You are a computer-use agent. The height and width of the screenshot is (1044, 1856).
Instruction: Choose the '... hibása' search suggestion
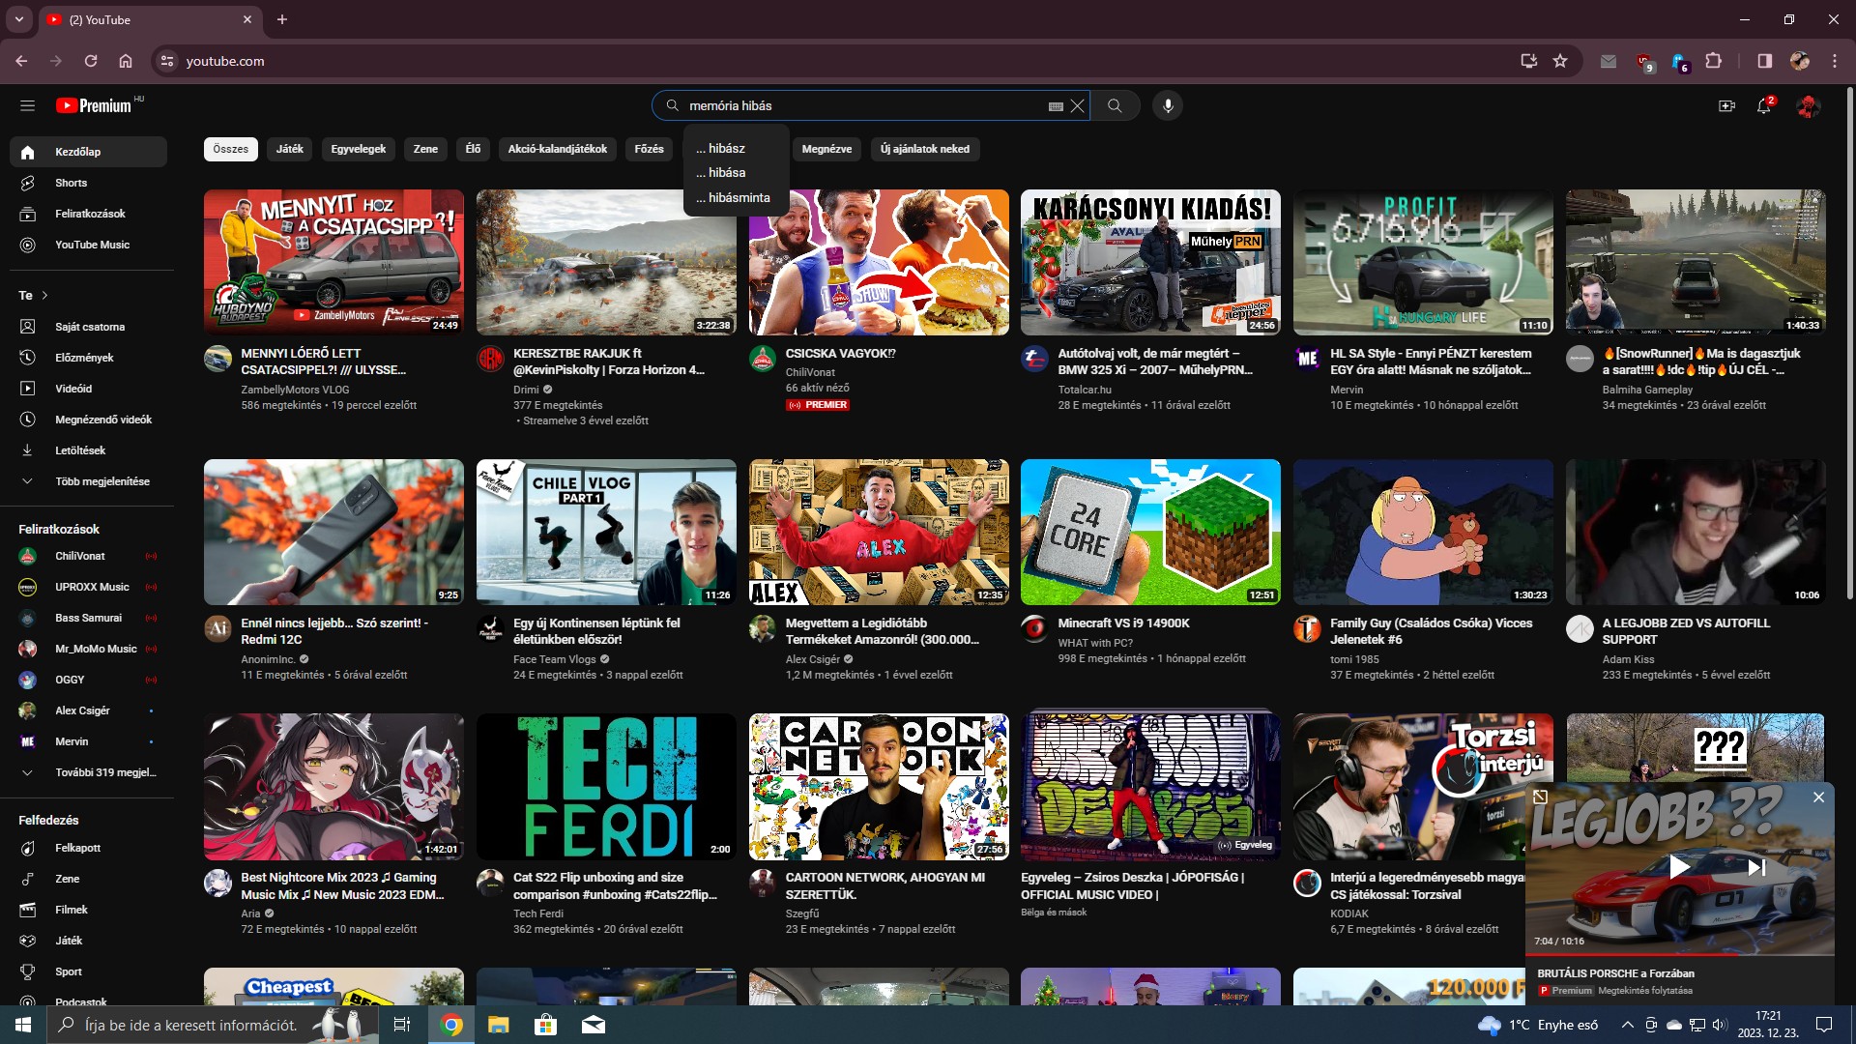pyautogui.click(x=737, y=172)
